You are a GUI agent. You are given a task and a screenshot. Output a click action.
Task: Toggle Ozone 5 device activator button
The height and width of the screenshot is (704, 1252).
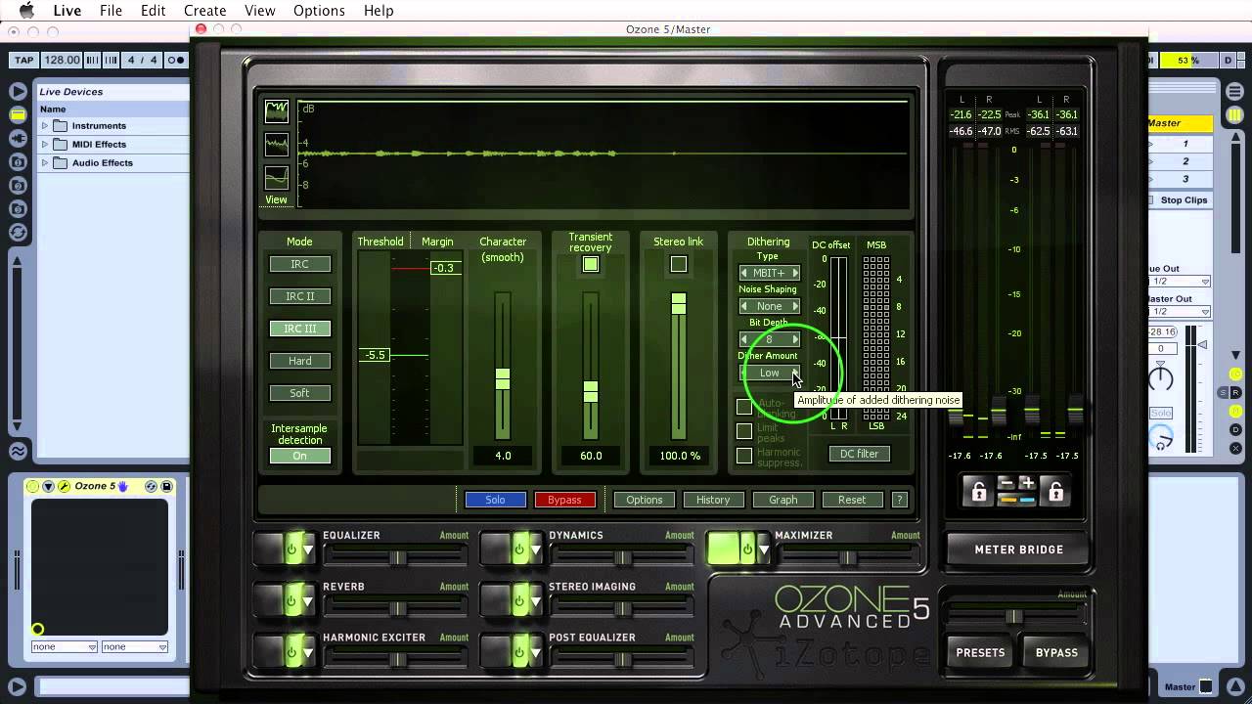coord(33,486)
